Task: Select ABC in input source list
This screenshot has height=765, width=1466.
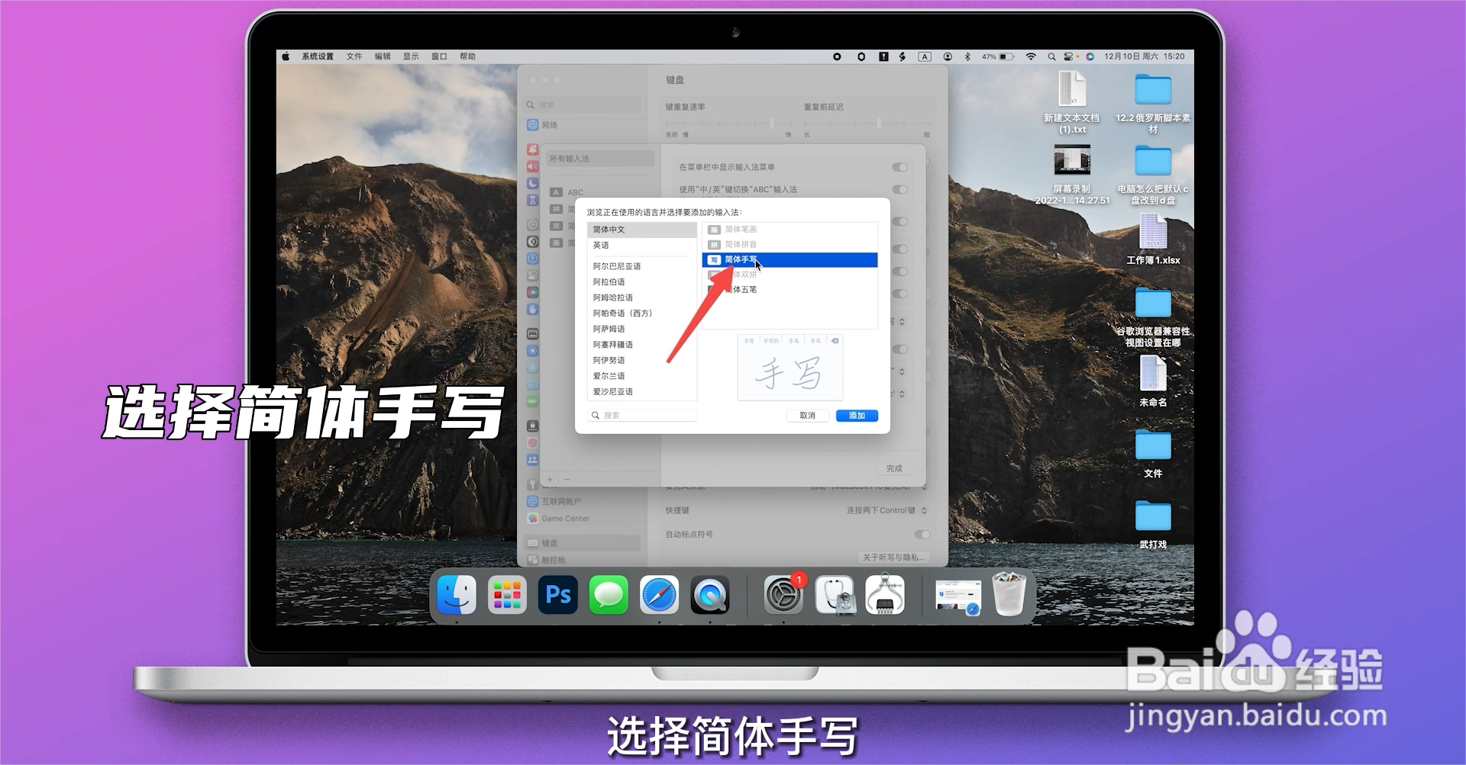Action: click(600, 193)
